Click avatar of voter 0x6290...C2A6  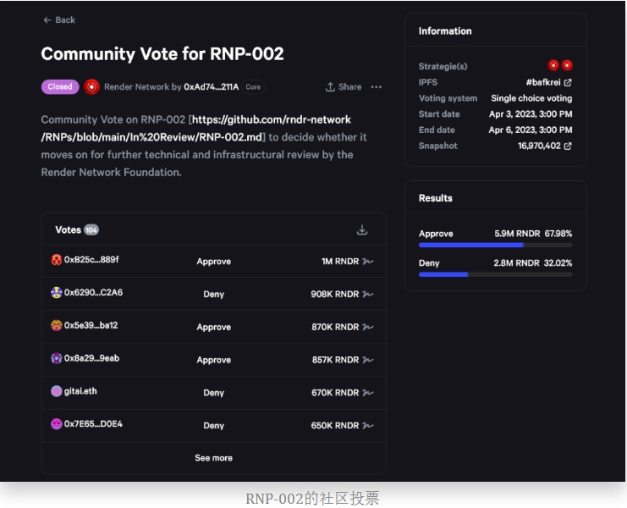tap(57, 292)
